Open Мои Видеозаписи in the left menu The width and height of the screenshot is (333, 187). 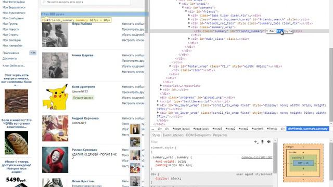(x=14, y=7)
